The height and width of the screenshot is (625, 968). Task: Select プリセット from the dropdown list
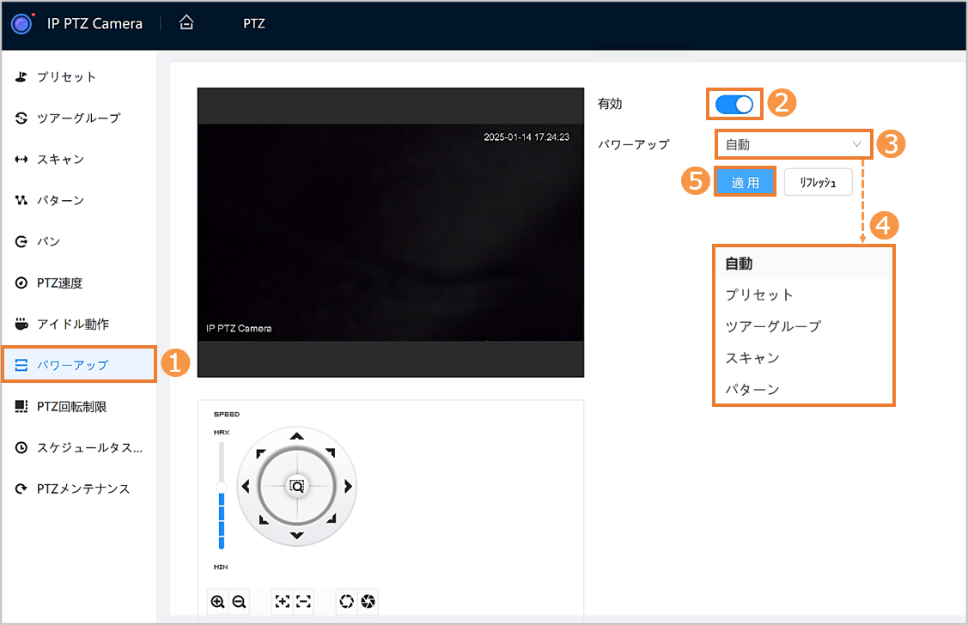pos(759,294)
